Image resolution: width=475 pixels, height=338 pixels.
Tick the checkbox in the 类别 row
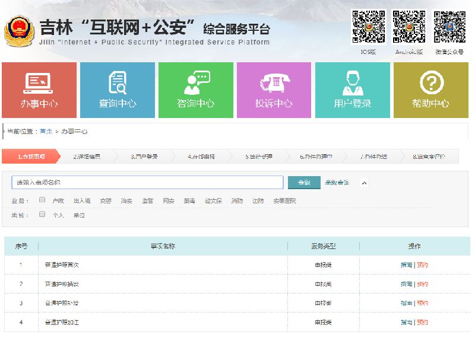pyautogui.click(x=42, y=215)
